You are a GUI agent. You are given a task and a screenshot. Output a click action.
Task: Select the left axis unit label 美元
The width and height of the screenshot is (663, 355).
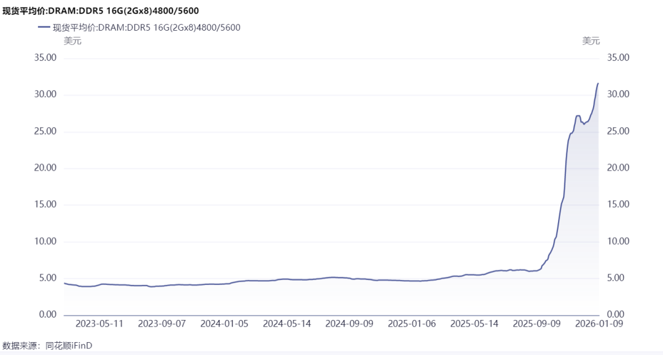tap(72, 41)
